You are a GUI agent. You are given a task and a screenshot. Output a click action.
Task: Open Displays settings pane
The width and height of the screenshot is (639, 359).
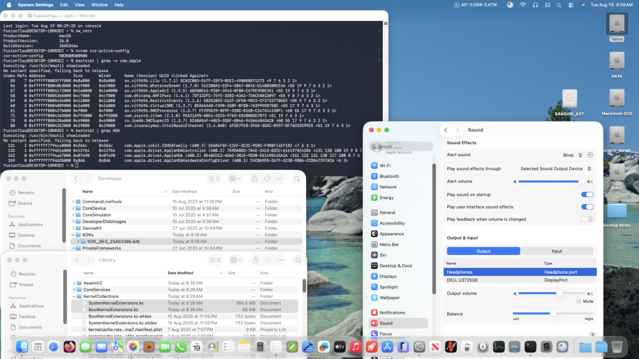click(x=383, y=277)
